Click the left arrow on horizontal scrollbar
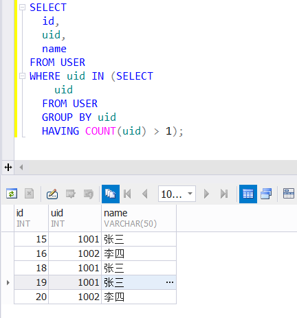Screen dimensions: 297x318 point(21,167)
